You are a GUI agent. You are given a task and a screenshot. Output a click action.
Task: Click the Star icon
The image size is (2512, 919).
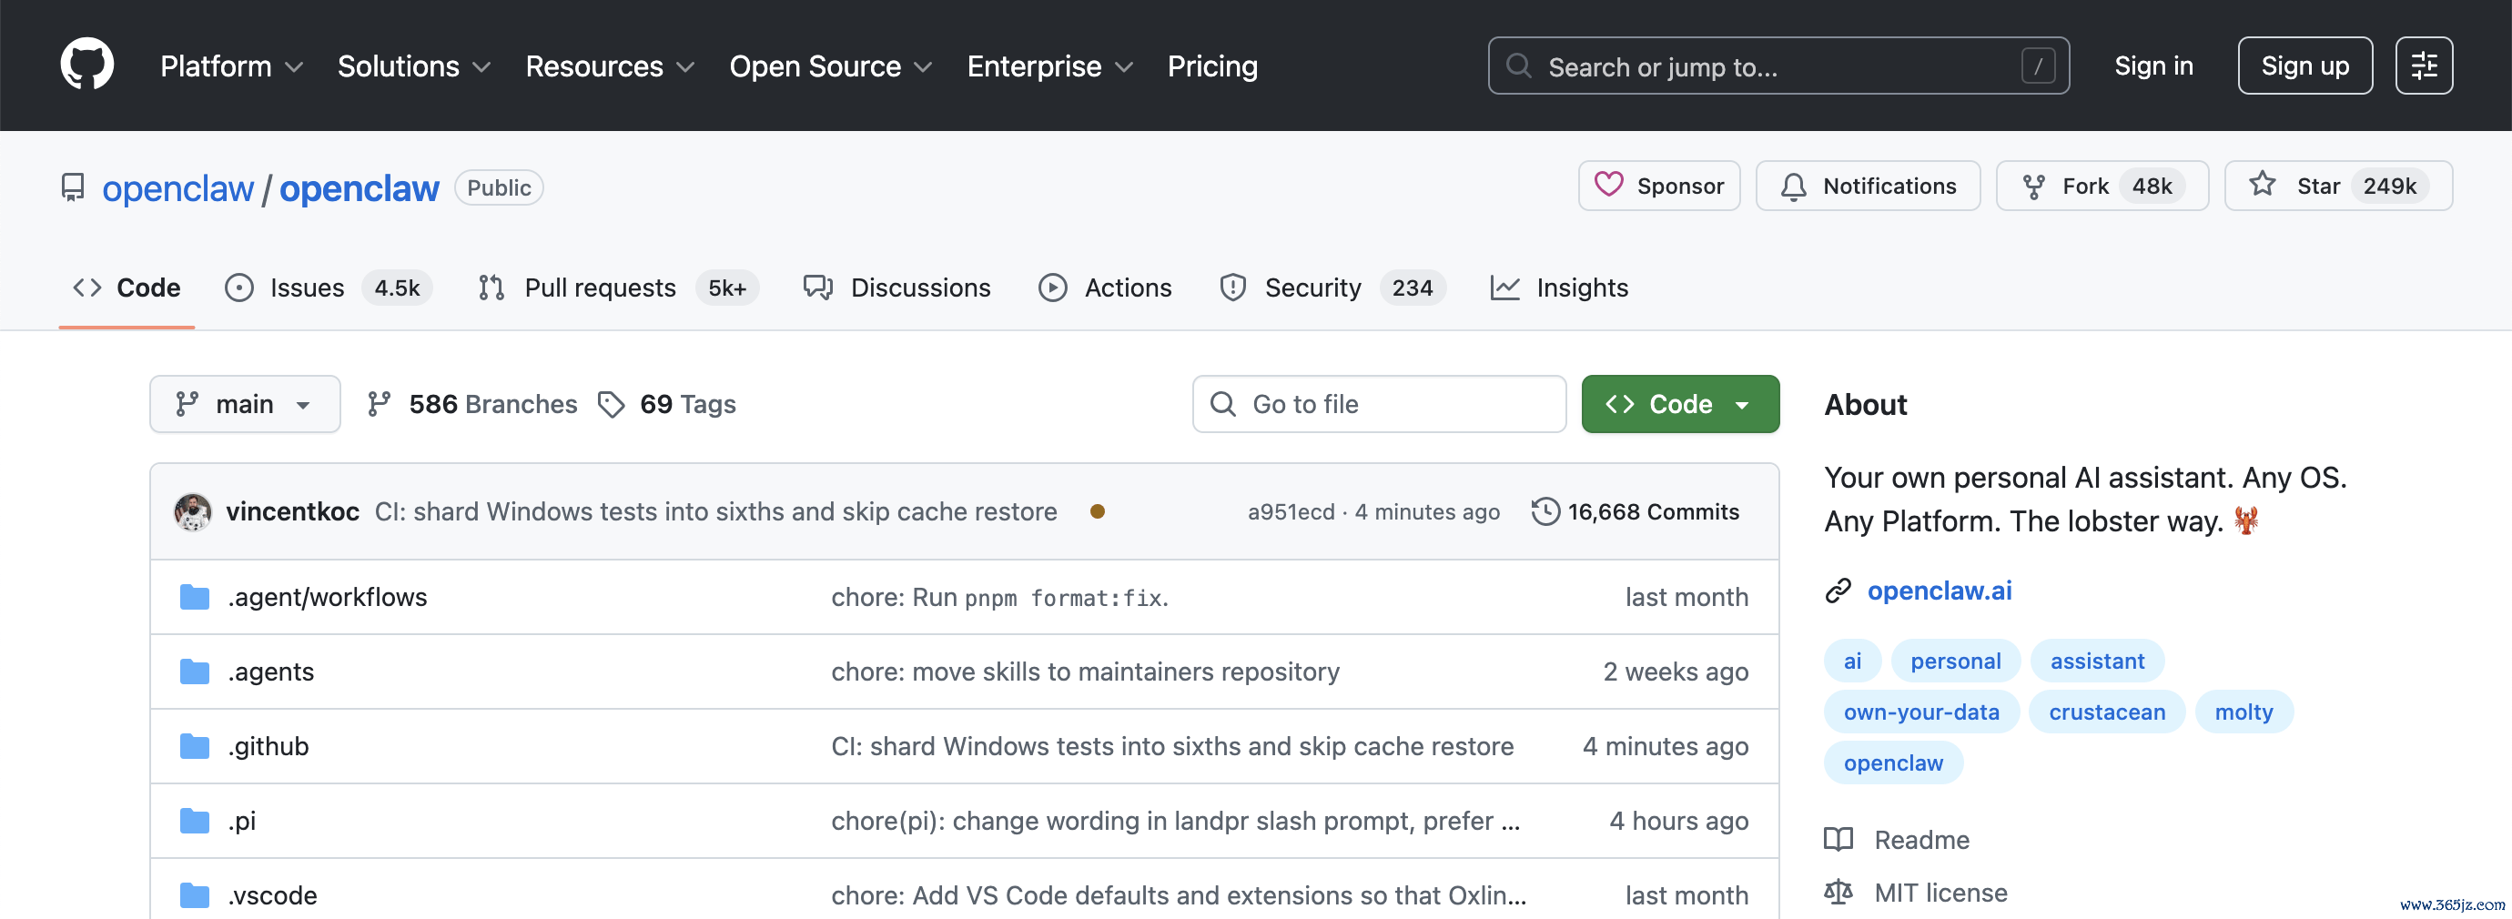[x=2263, y=184]
